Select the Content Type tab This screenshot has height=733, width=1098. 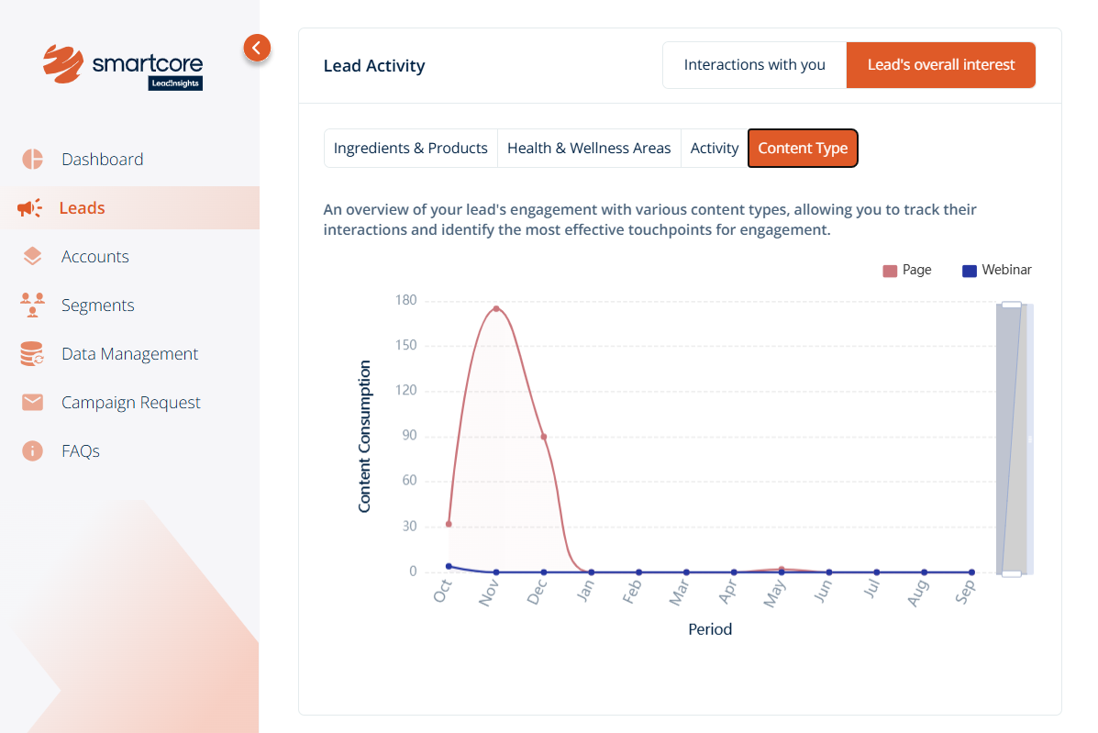803,149
